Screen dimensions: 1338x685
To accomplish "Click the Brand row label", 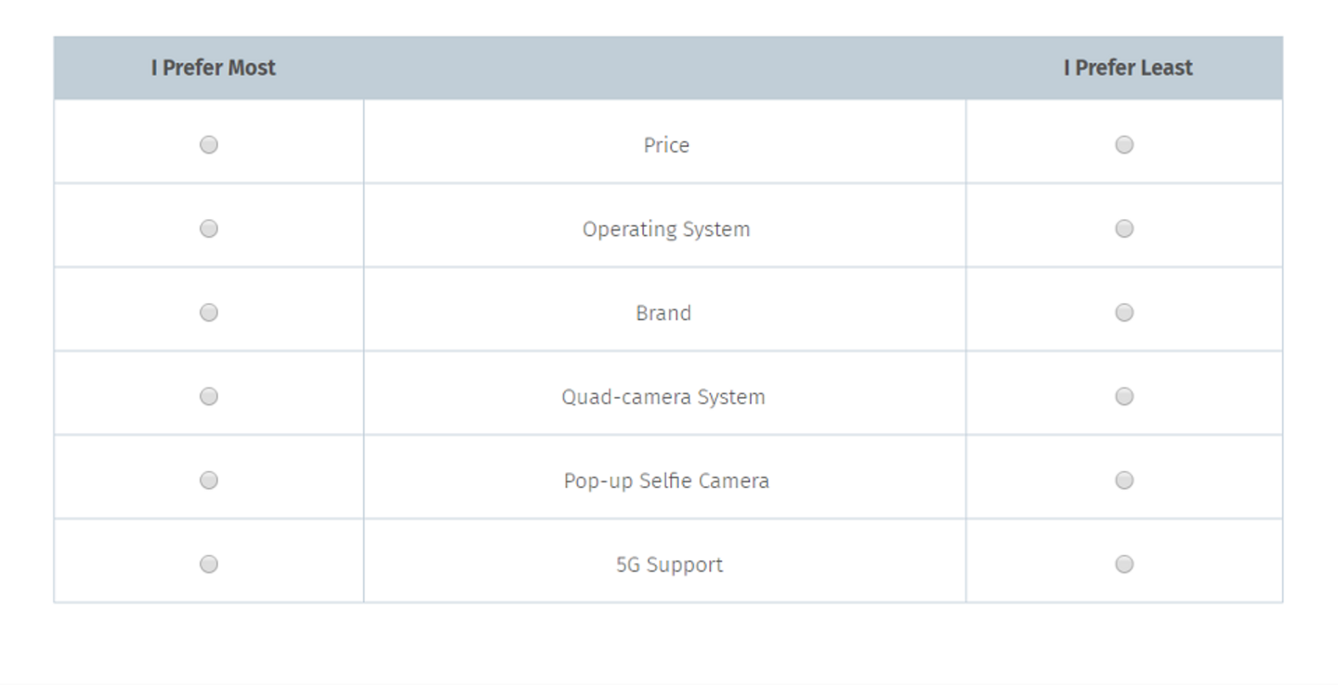I will coord(664,312).
